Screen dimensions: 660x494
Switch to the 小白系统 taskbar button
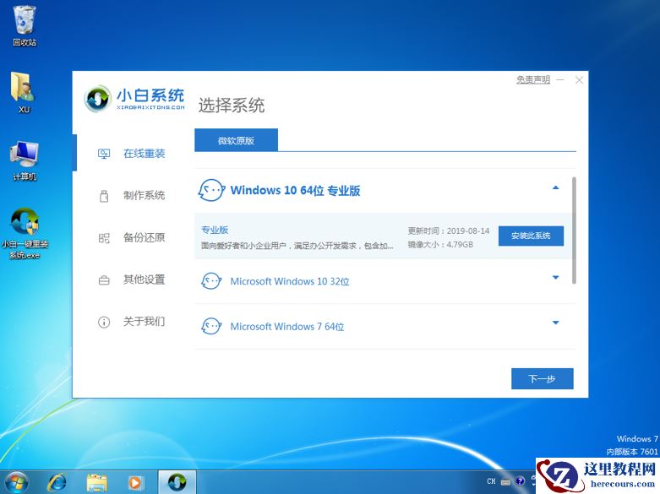coord(177,482)
